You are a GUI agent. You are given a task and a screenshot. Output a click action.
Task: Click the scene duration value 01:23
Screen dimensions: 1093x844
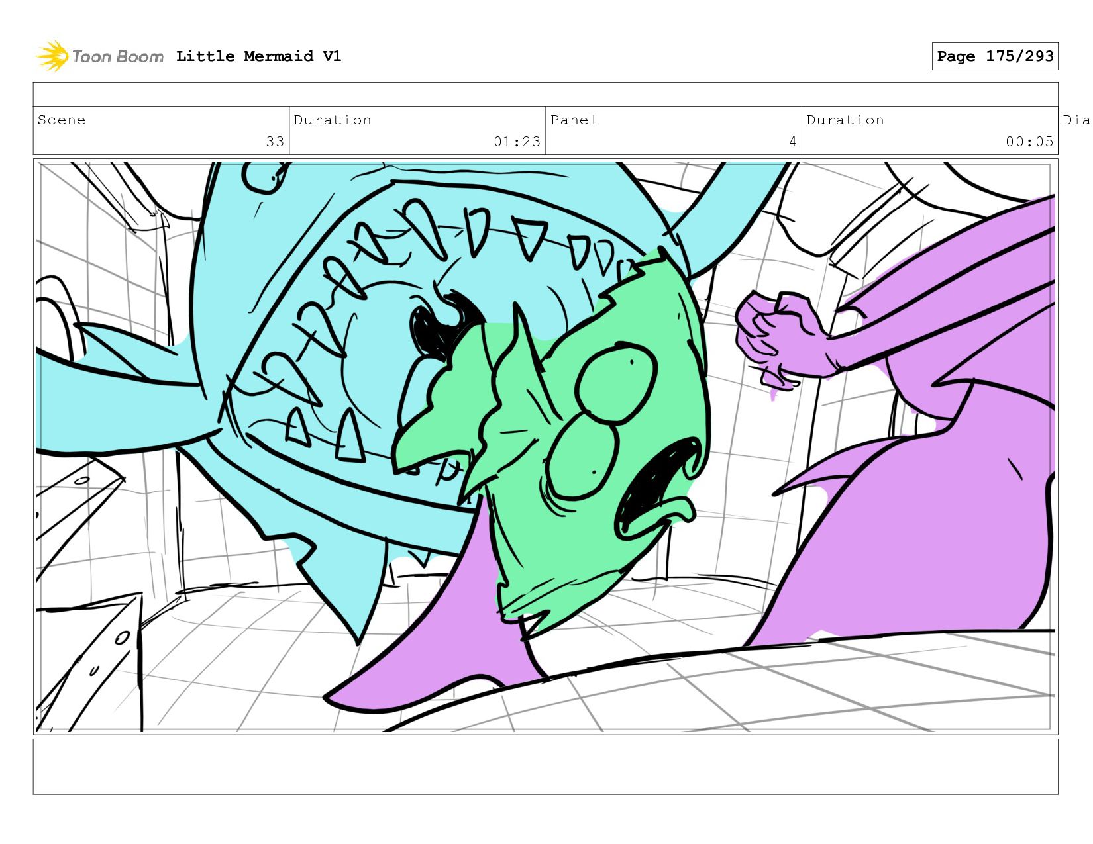(517, 142)
